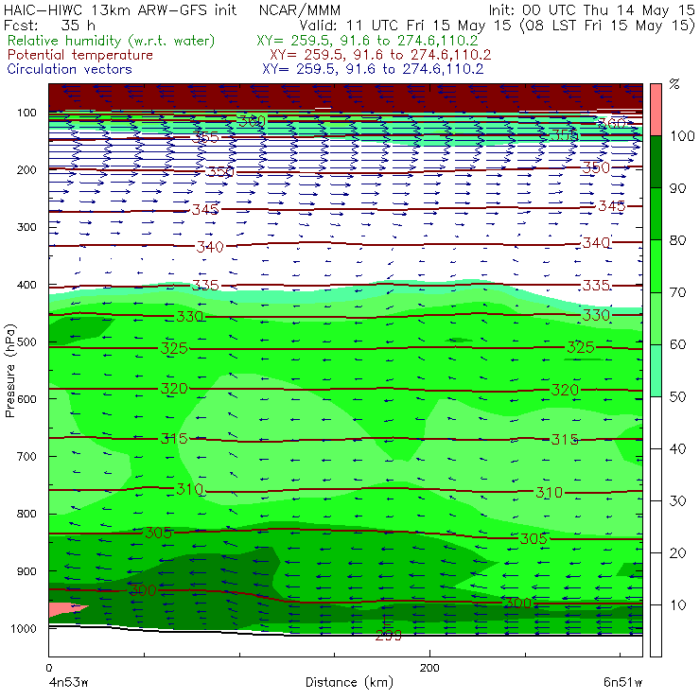Click the blue XY coordinates line

click(373, 69)
